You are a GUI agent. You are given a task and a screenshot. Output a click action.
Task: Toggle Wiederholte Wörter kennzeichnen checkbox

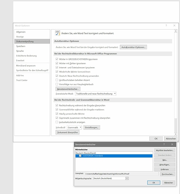57,72
